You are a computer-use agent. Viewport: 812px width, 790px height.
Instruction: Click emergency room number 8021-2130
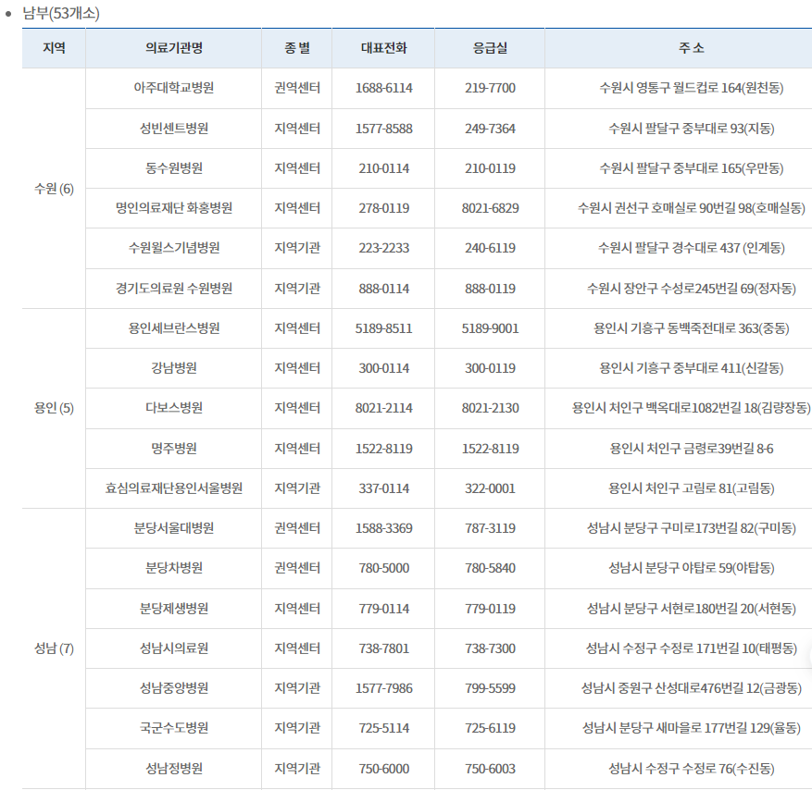pos(490,408)
